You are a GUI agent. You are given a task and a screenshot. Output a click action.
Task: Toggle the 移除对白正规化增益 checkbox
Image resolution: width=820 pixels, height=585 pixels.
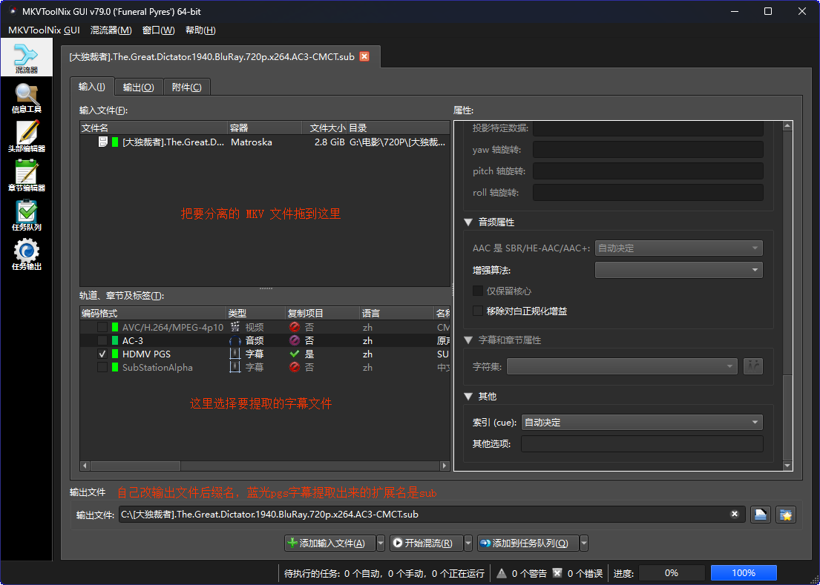477,311
